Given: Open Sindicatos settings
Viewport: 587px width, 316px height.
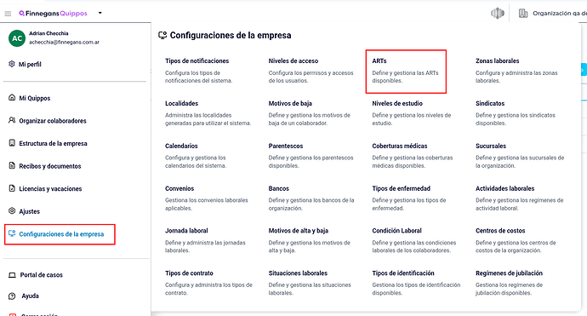Looking at the screenshot, I should (490, 103).
